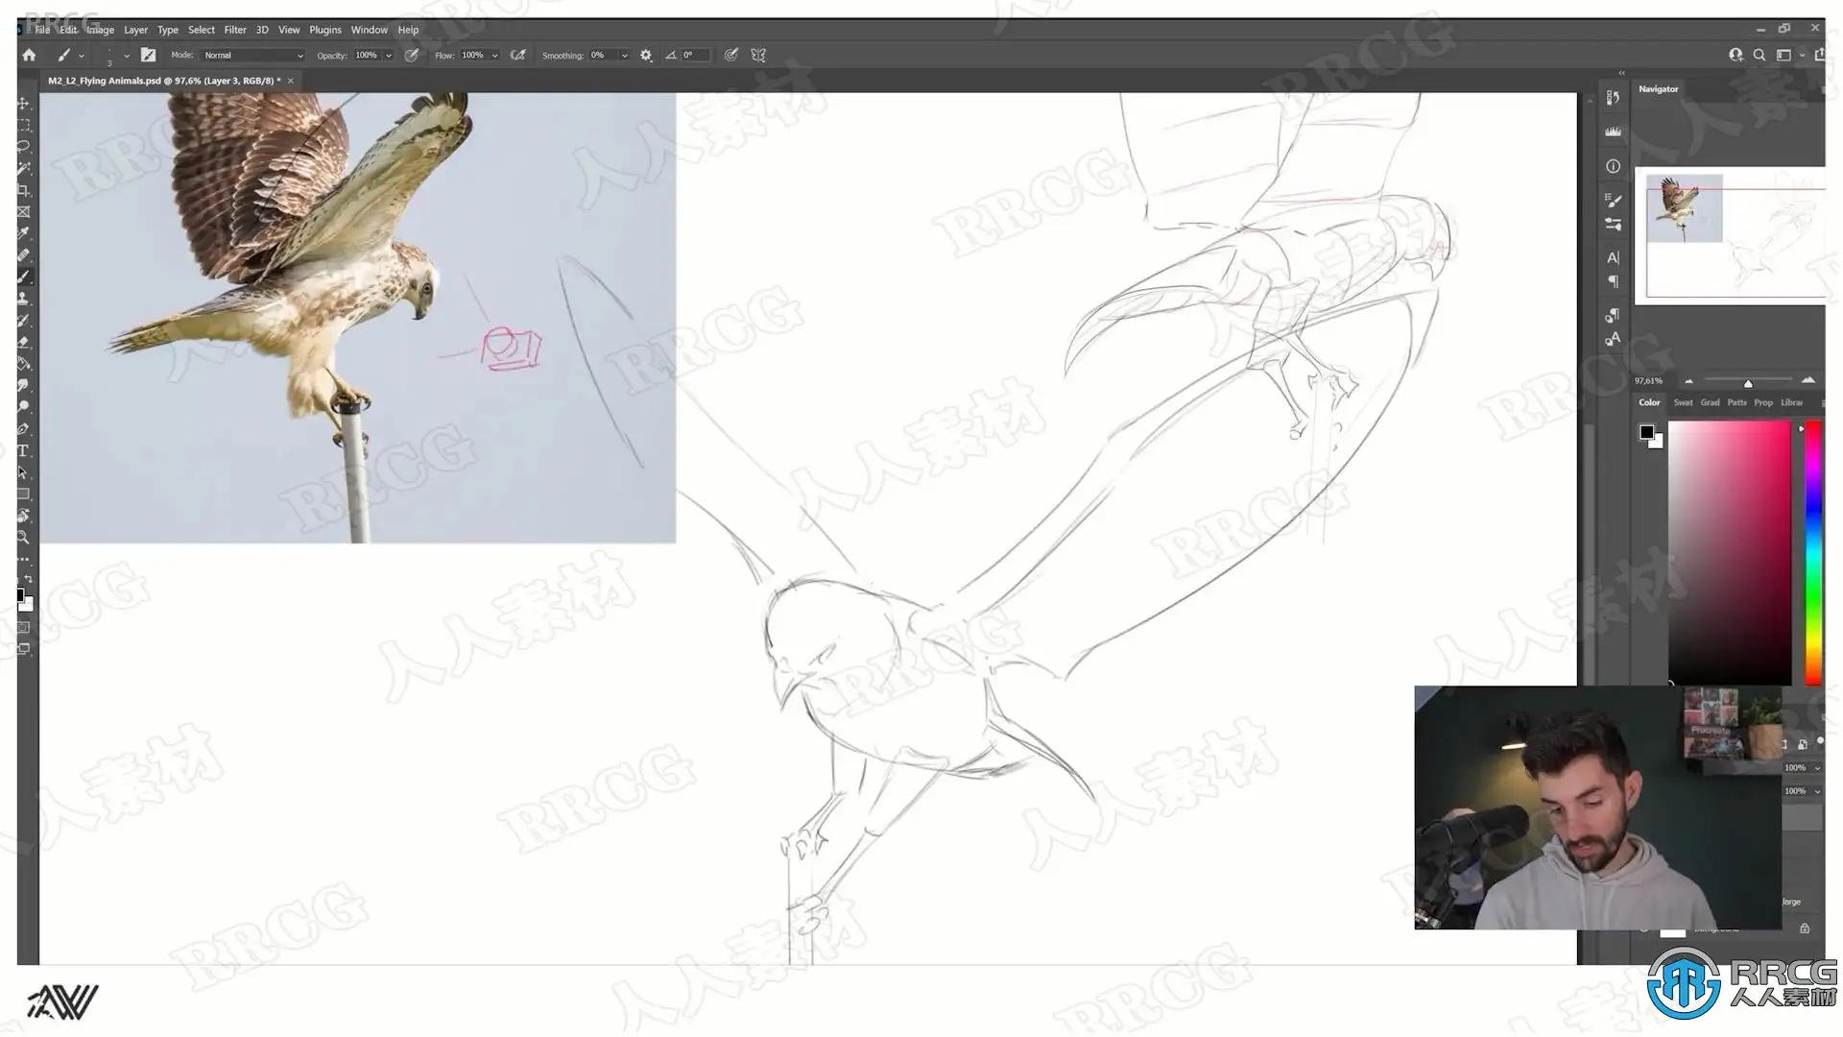Viewport: 1843px width, 1037px height.
Task: Click the Home button in options bar
Action: coord(29,56)
